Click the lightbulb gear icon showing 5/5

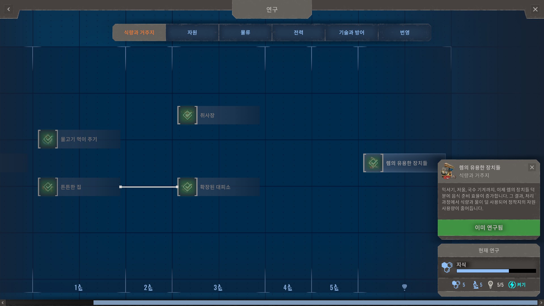pyautogui.click(x=490, y=285)
